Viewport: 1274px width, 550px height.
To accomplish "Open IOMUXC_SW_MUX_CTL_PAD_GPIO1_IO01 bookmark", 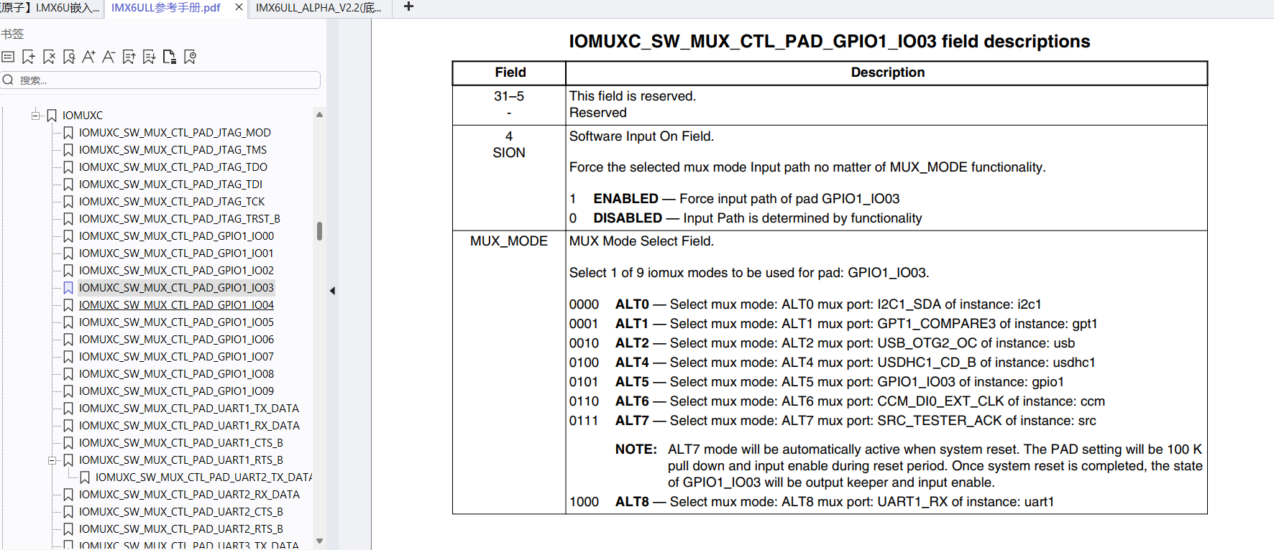I will 176,253.
